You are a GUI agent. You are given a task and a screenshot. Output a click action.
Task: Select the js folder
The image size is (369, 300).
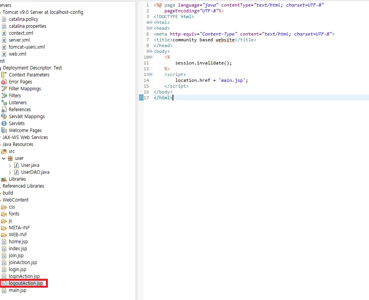tap(10, 221)
